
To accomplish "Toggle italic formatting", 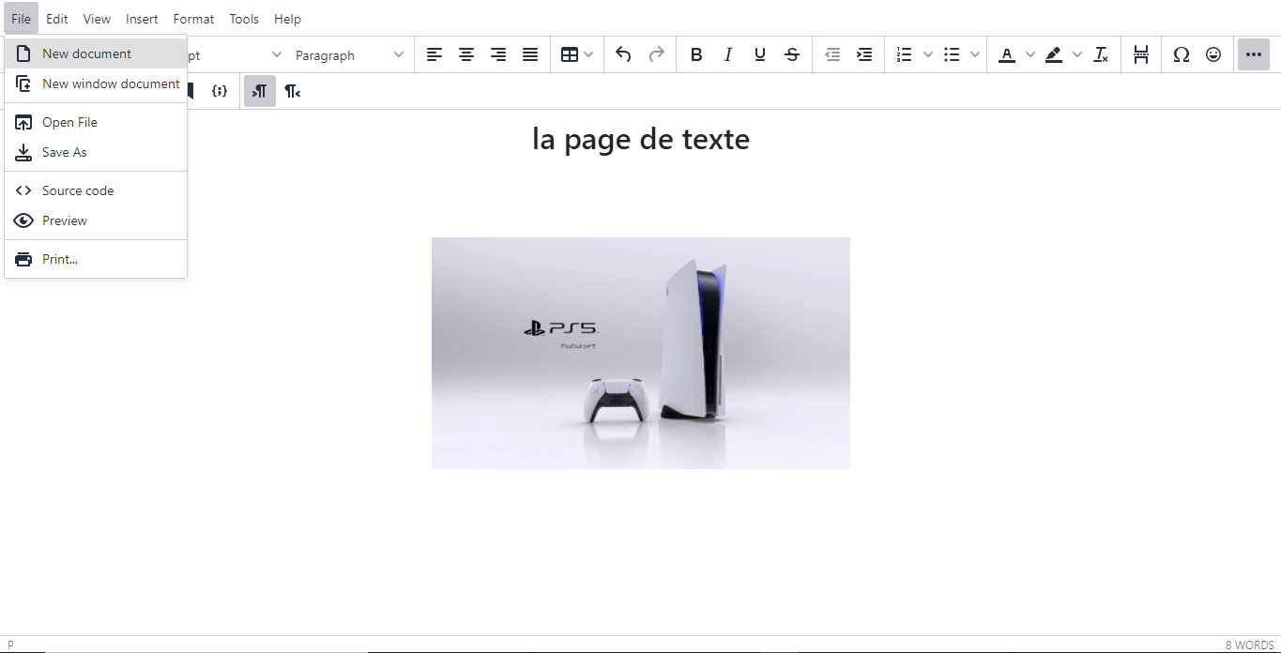I will tap(728, 54).
